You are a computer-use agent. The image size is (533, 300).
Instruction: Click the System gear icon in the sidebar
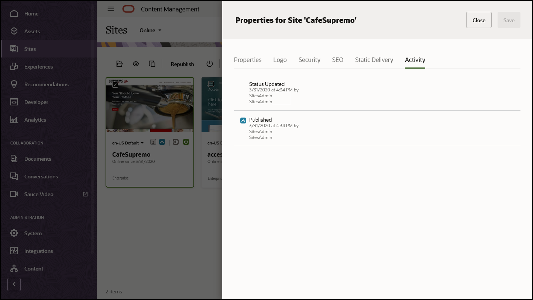(x=14, y=233)
